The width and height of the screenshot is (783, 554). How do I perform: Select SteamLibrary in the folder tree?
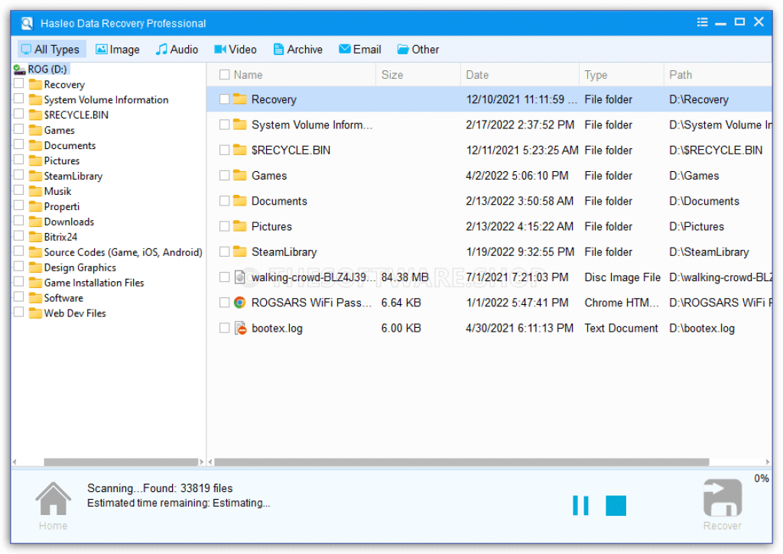pyautogui.click(x=73, y=176)
